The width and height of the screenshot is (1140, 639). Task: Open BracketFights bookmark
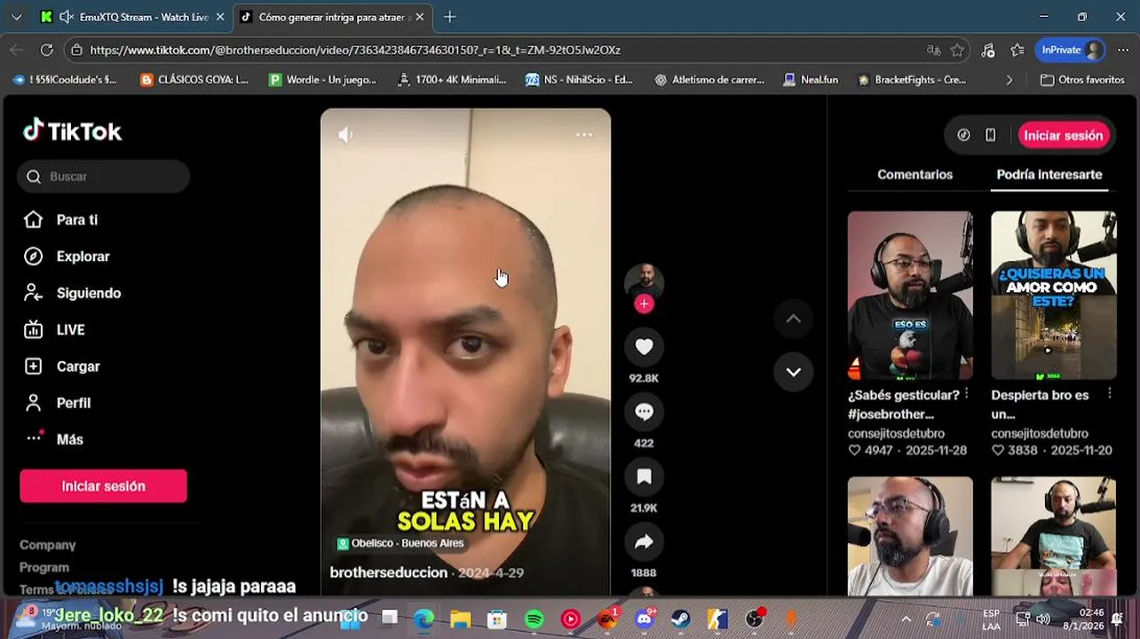tap(912, 80)
